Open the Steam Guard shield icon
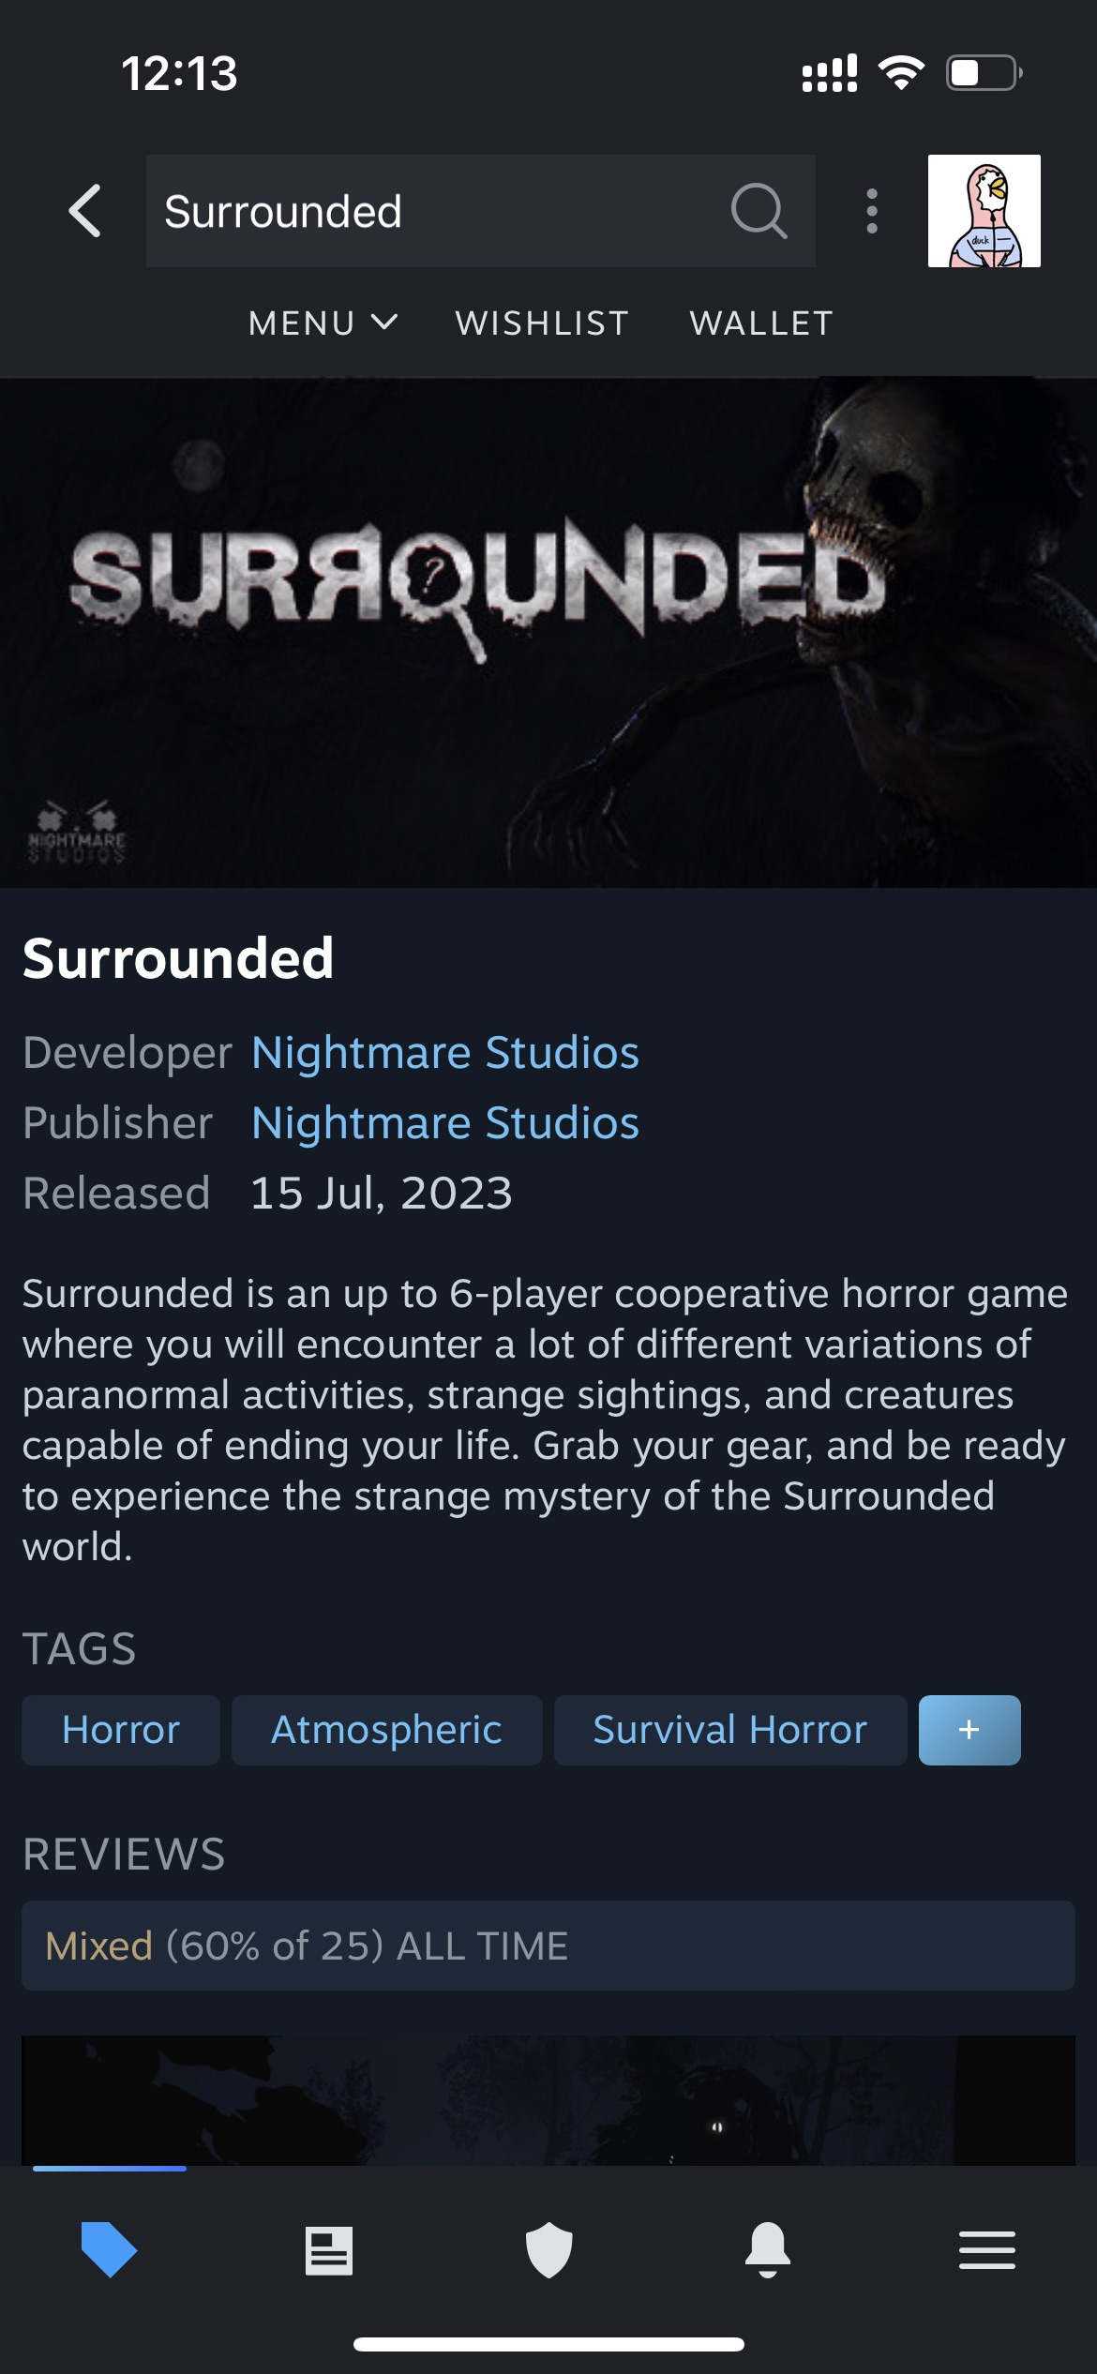The height and width of the screenshot is (2374, 1097). coord(548,2249)
